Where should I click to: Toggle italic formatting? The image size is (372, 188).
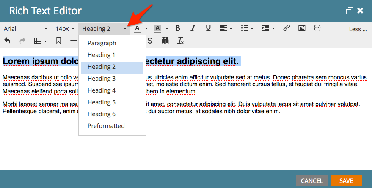click(x=193, y=28)
